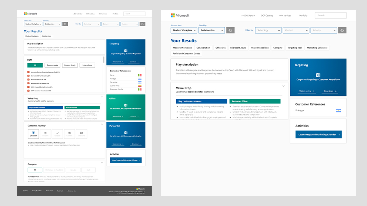Open WW services in right page navigation

[285, 16]
